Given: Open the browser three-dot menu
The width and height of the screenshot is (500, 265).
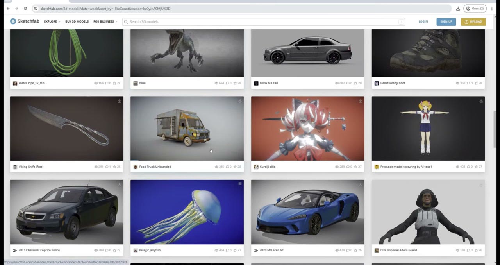Looking at the screenshot, I should 492,8.
